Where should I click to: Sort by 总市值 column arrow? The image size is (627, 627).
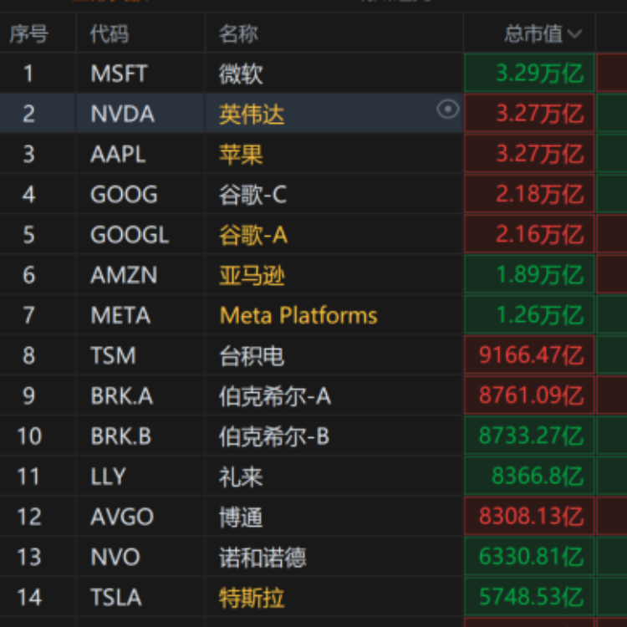574,33
